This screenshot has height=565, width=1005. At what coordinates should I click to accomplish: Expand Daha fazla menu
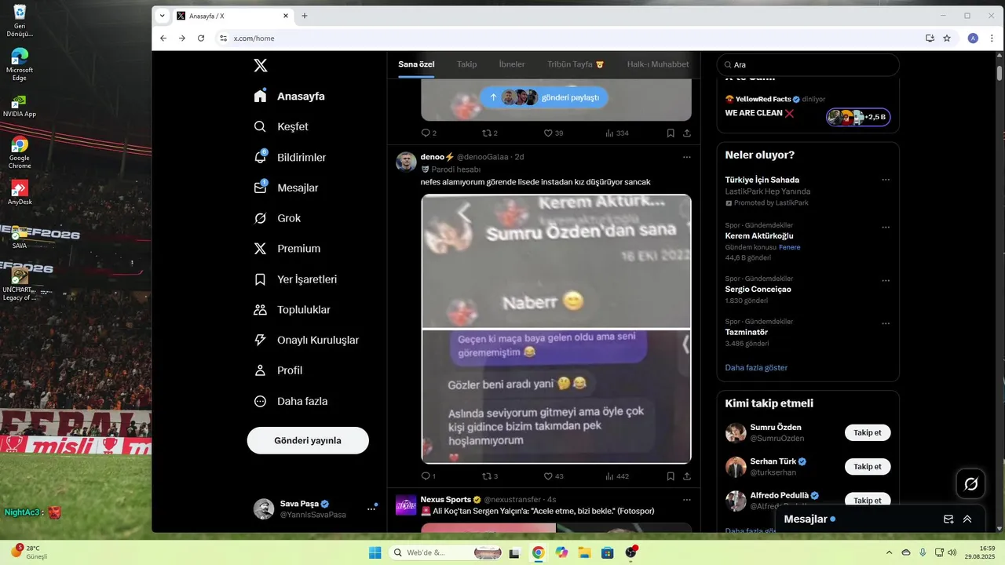[291, 401]
